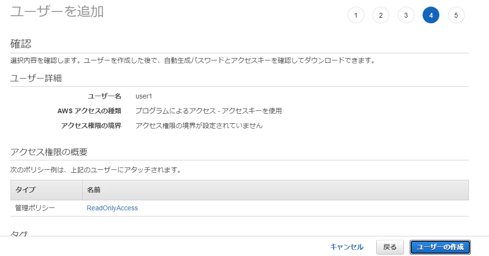
Task: Click the ユーザーを追加 page title
Action: [57, 12]
